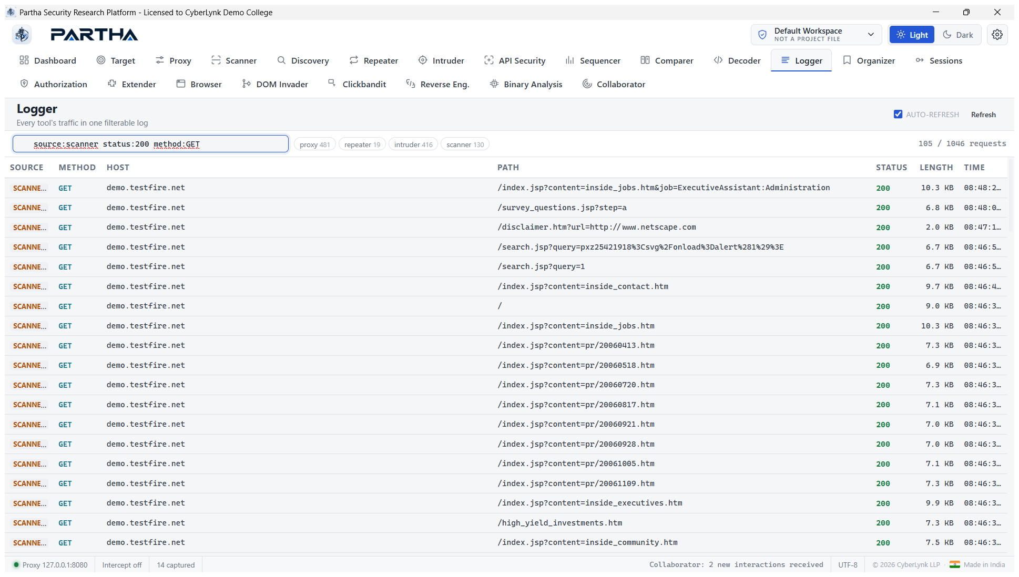Click the Scanner icon

tap(216, 60)
